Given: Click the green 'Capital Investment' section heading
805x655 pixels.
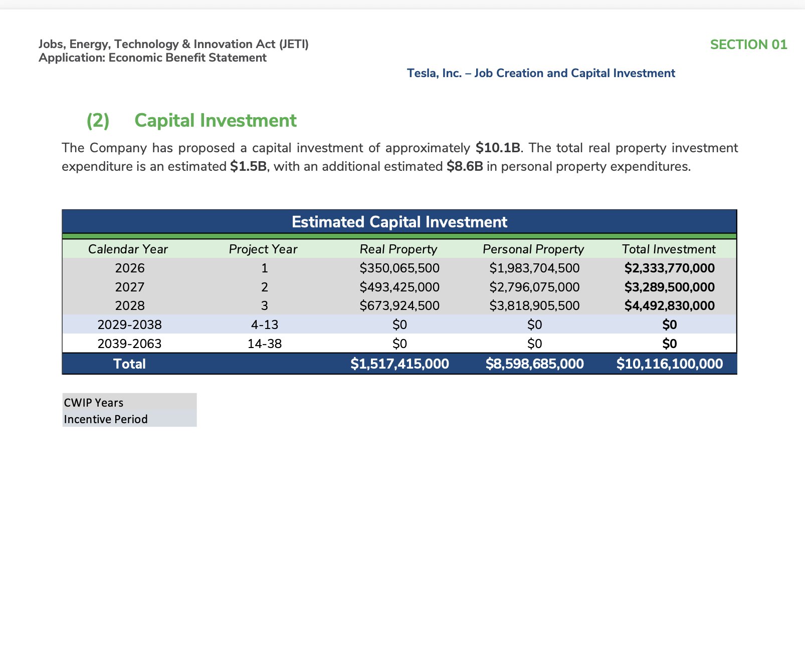Looking at the screenshot, I should click(x=216, y=121).
